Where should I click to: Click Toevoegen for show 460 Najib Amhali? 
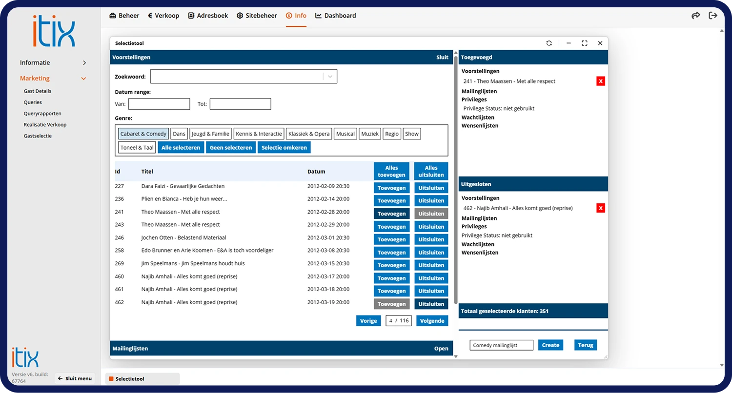(x=391, y=278)
